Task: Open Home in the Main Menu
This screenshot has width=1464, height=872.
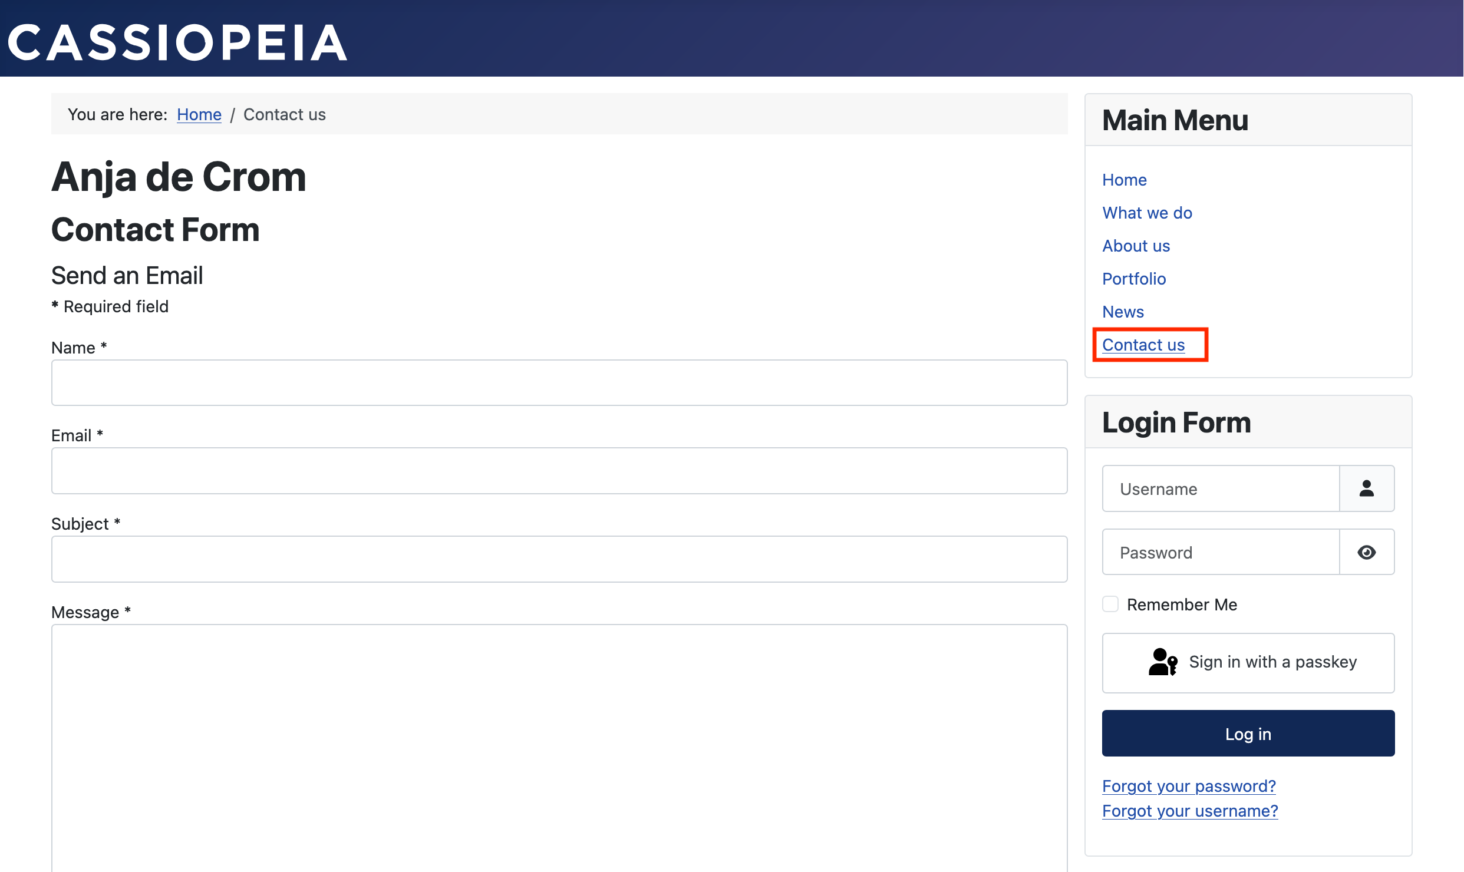Action: (x=1124, y=180)
